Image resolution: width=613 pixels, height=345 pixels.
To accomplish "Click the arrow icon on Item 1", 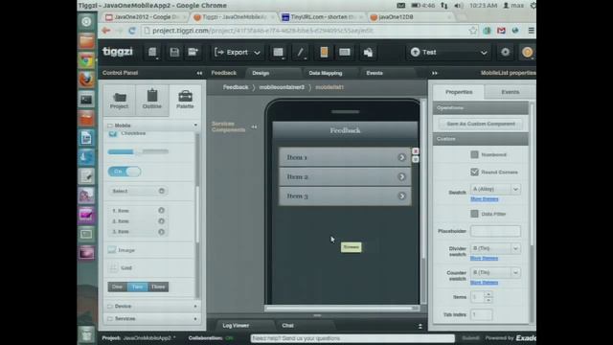I will point(401,157).
